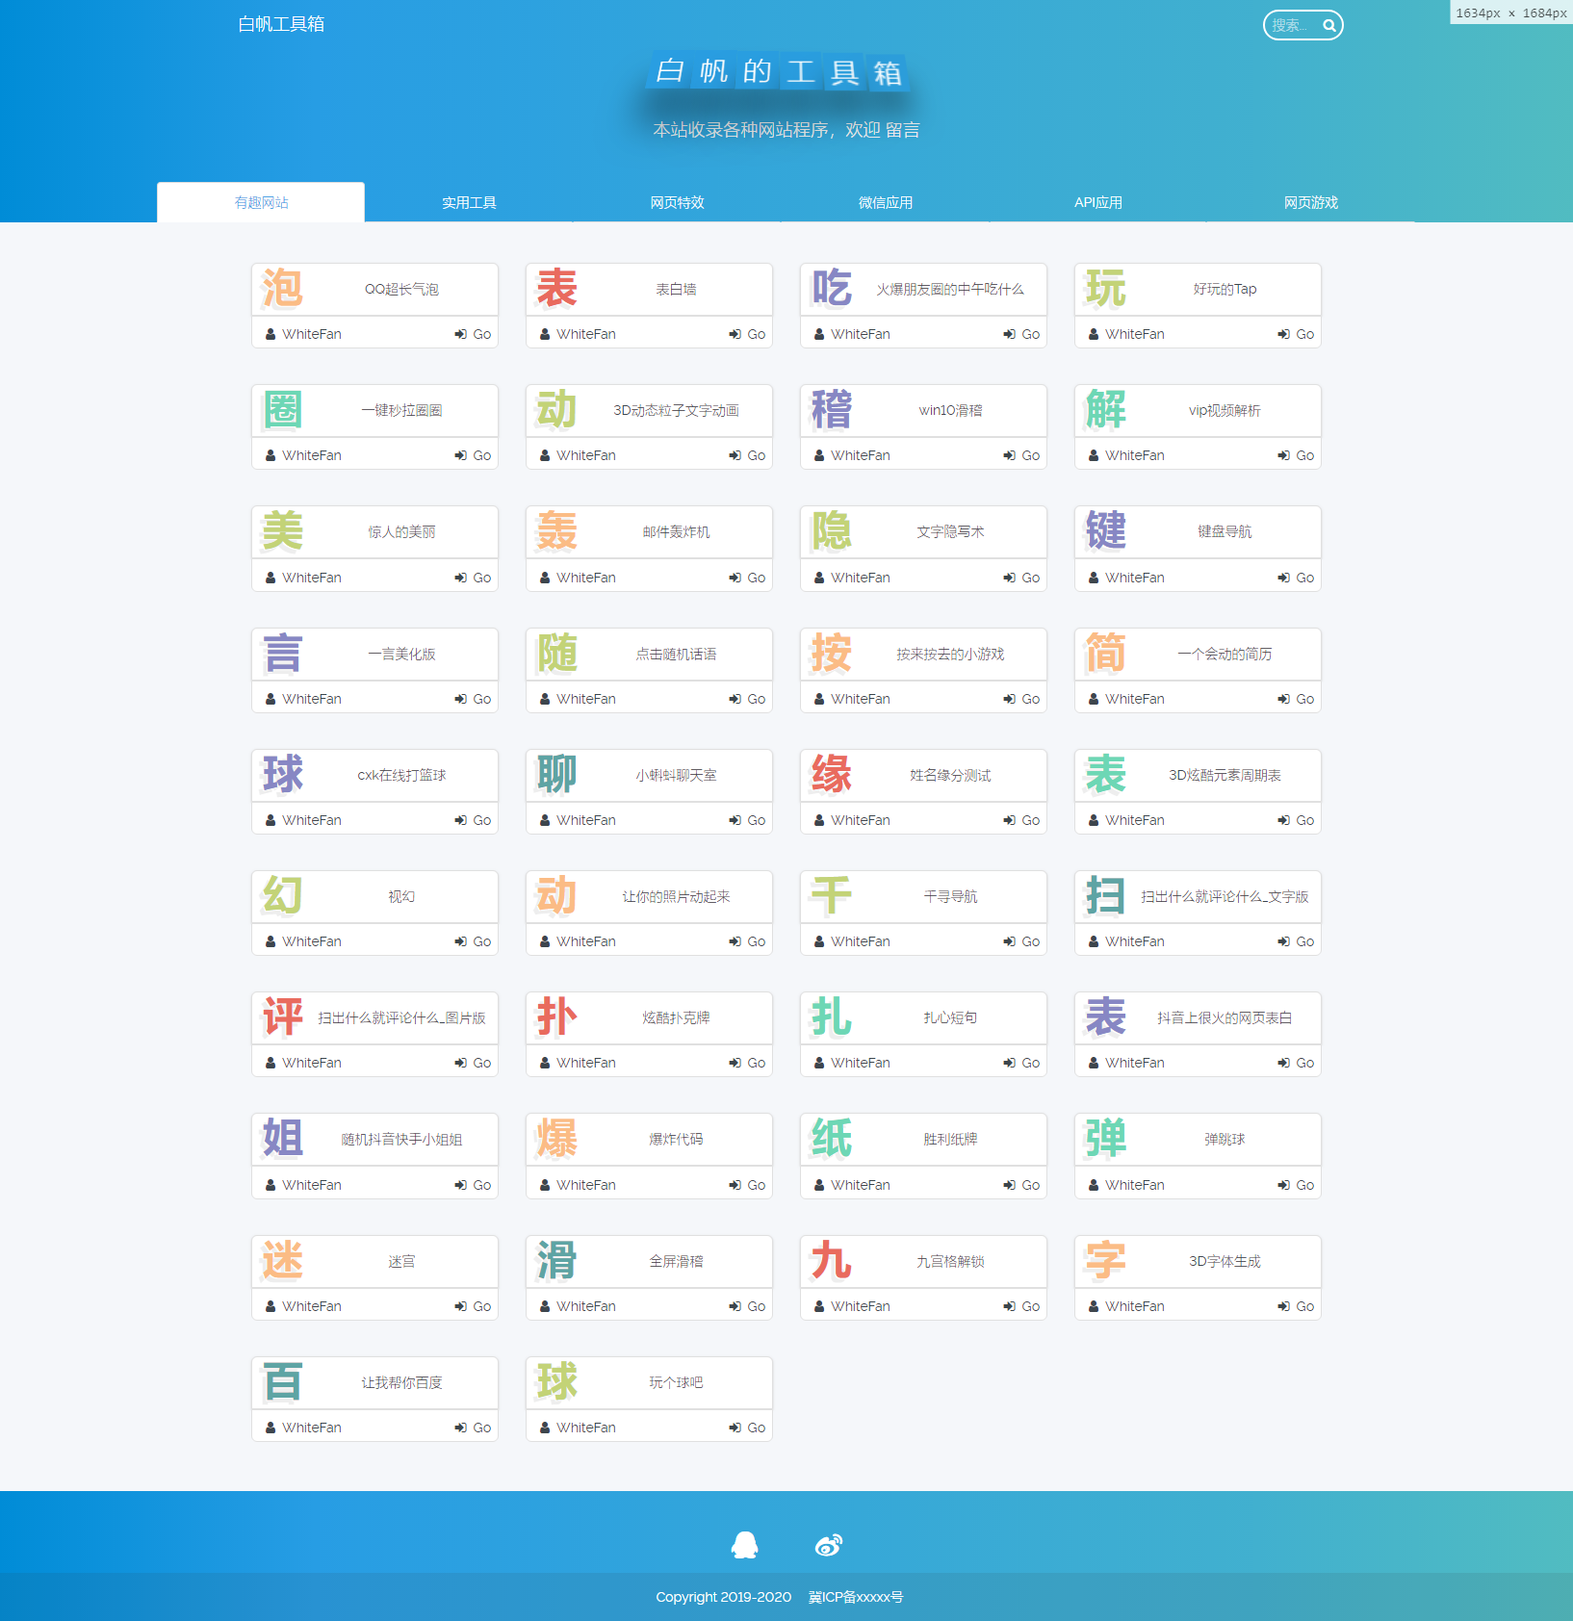Image resolution: width=1573 pixels, height=1621 pixels.
Task: Switch to the 网页特效 tab
Action: coord(677,202)
